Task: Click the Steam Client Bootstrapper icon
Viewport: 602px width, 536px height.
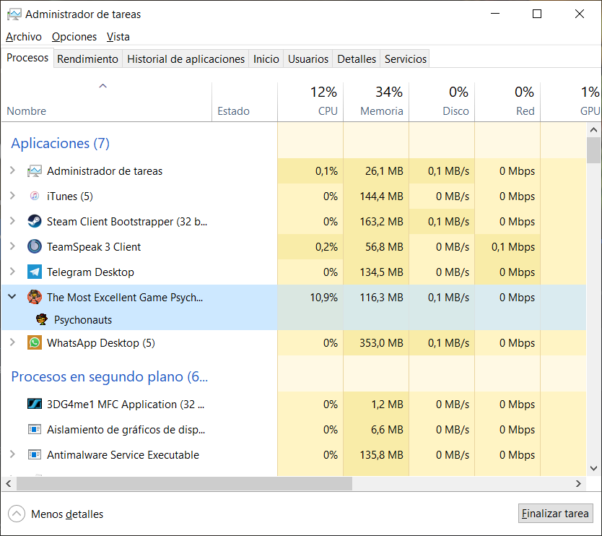Action: coord(34,221)
